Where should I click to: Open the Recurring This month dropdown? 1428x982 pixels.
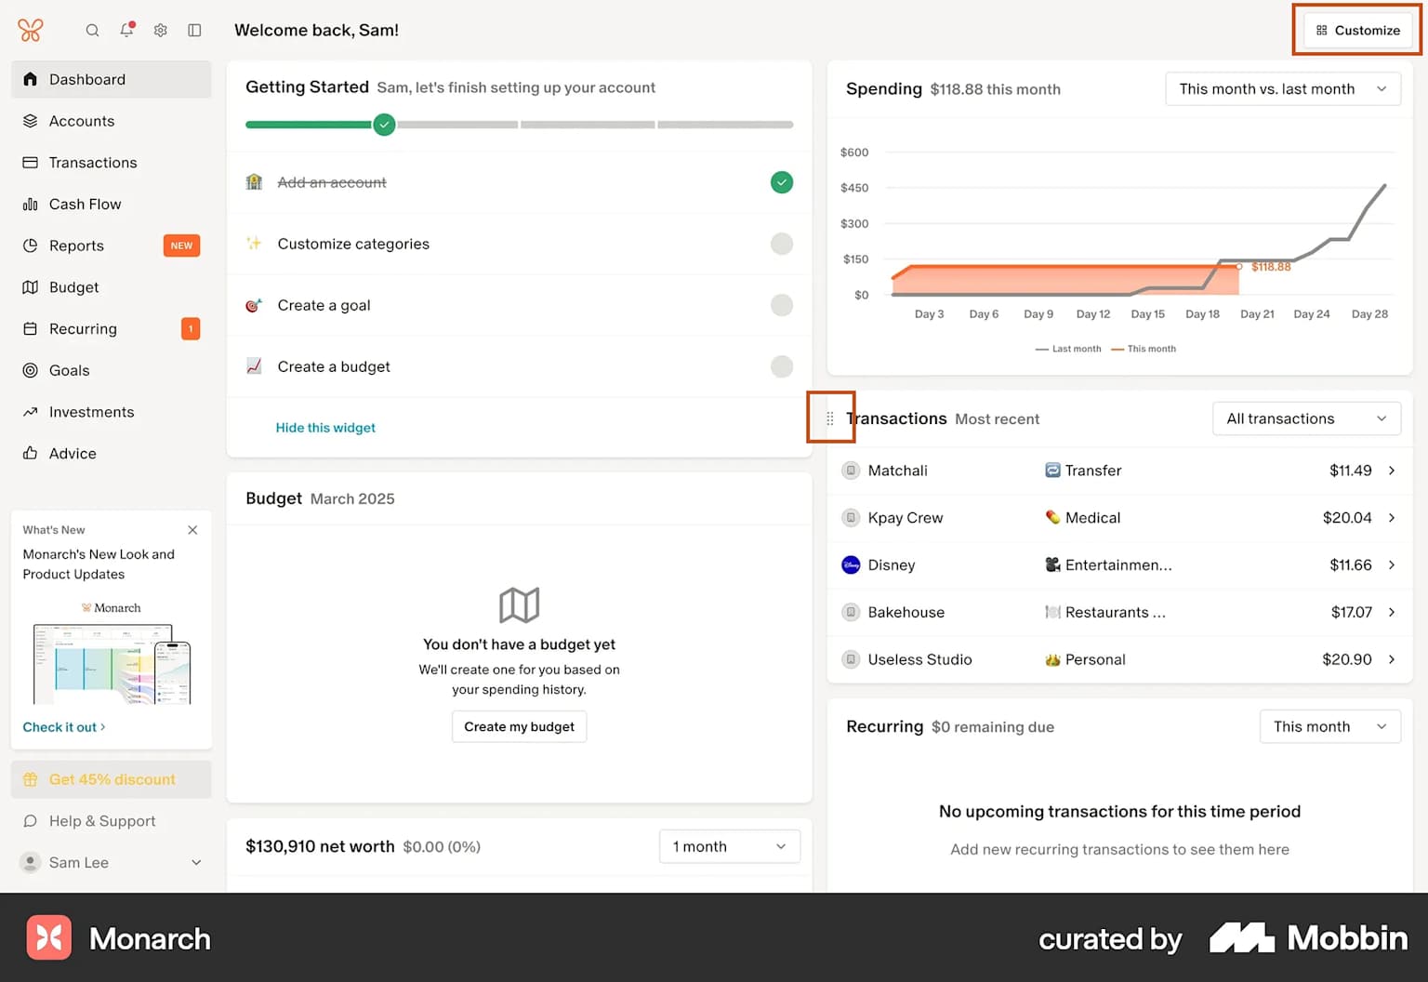point(1330,726)
